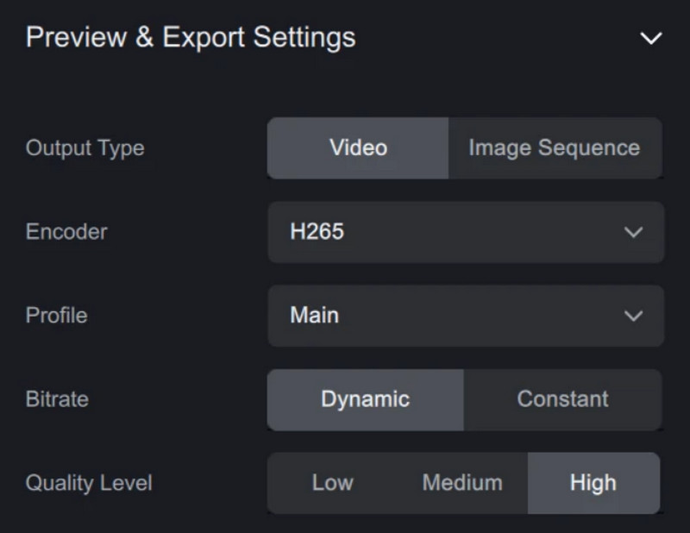Click the Quality Level row label
This screenshot has width=690, height=533.
pos(89,483)
